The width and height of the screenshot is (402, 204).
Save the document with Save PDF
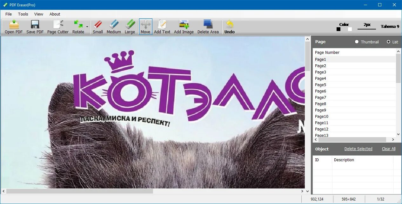pyautogui.click(x=35, y=27)
